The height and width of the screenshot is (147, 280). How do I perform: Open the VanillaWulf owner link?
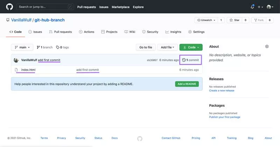[21, 20]
